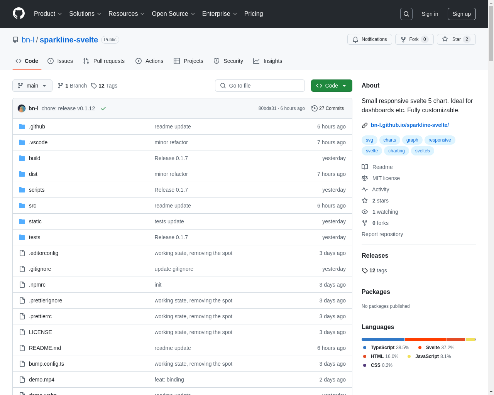Image resolution: width=494 pixels, height=395 pixels.
Task: Switch to the Security tab
Action: (228, 61)
